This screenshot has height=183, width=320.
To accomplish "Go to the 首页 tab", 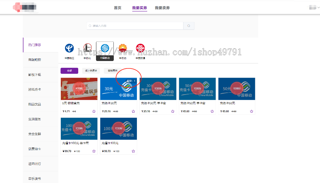I will point(118,8).
